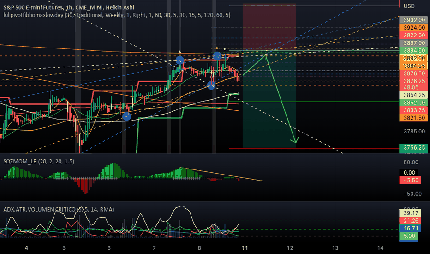The width and height of the screenshot is (430, 254).
Task: Click the green 3852.00 price label
Action: pos(413,103)
